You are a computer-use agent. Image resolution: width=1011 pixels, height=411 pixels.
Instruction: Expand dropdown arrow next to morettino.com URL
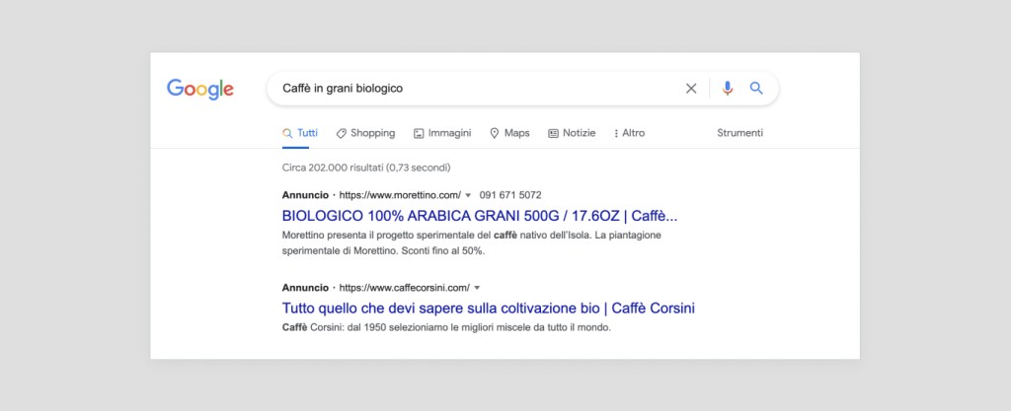point(468,195)
